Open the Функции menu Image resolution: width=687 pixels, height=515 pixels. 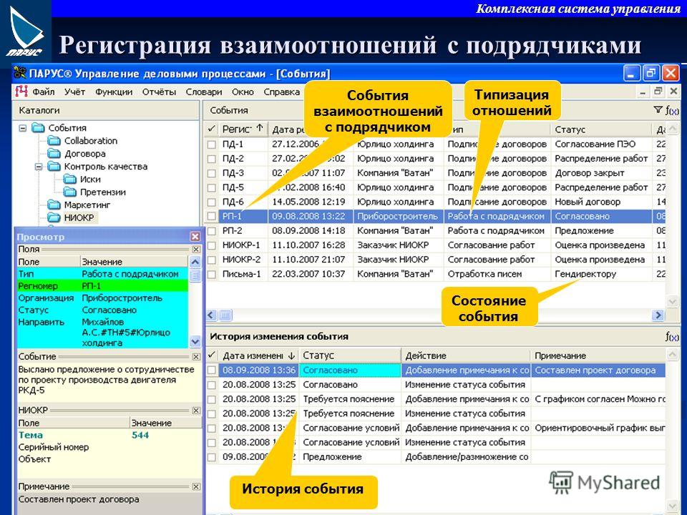[x=114, y=92]
